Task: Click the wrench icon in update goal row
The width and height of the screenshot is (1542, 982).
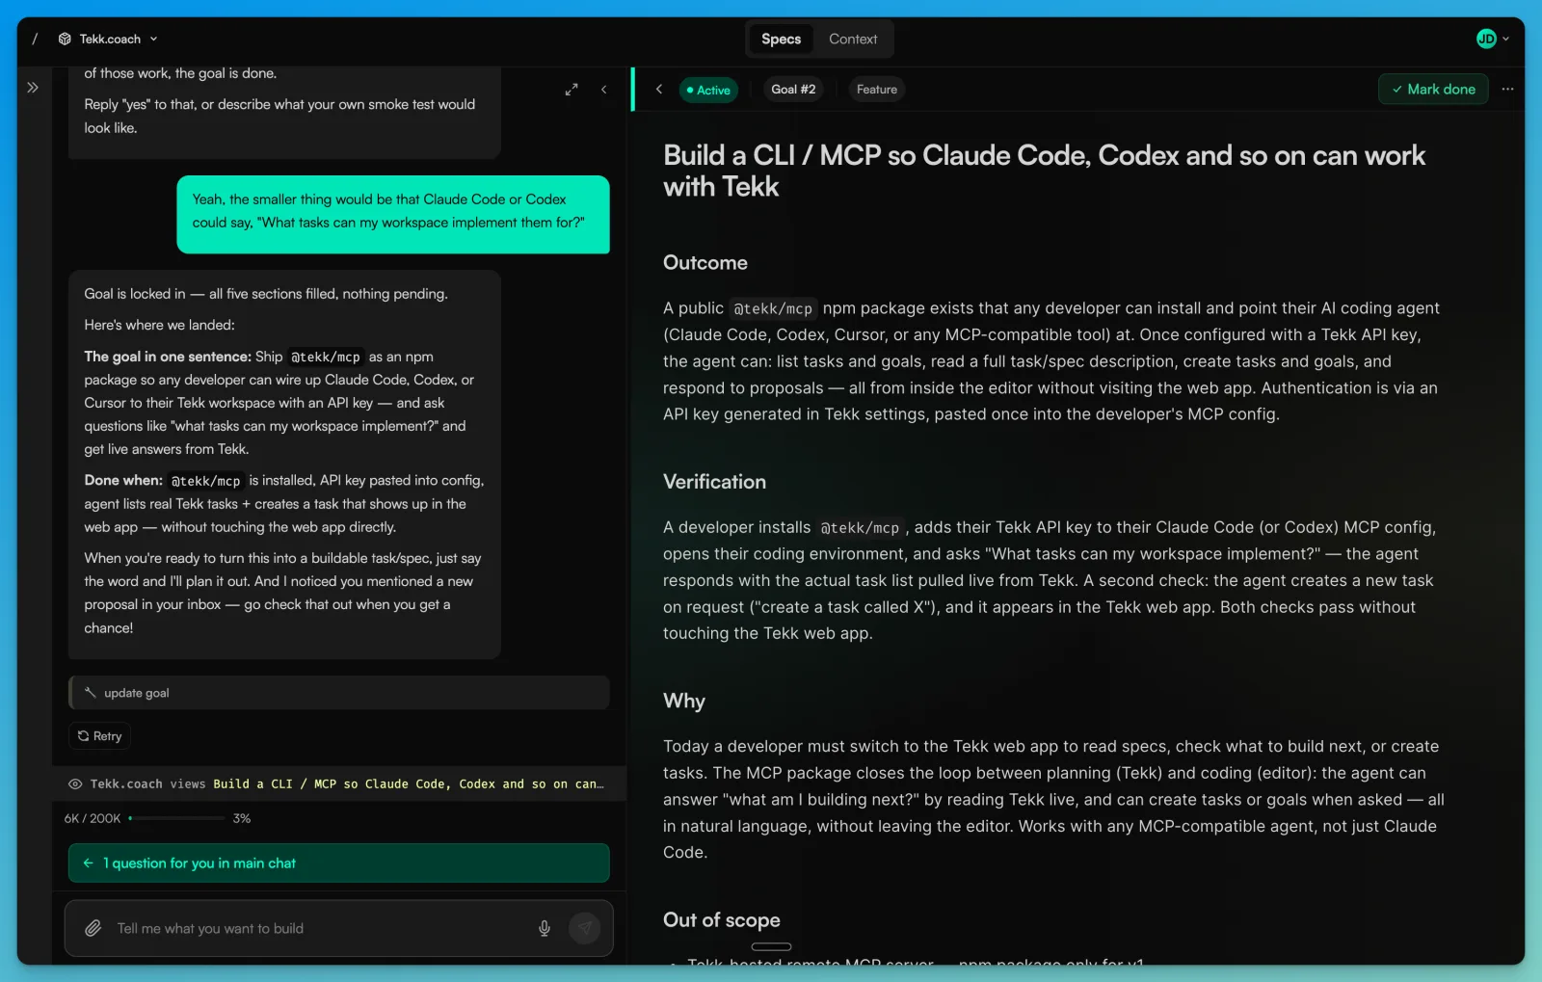Action: pos(91,693)
